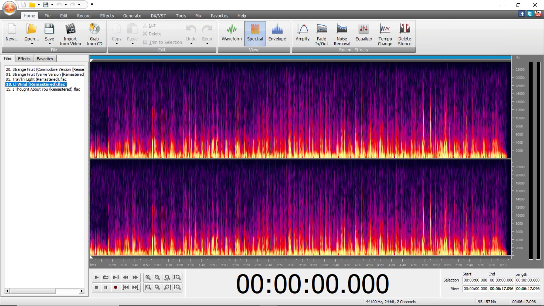Open the Fade In/Out tool
Viewport: 544px width, 306px height.
click(321, 34)
